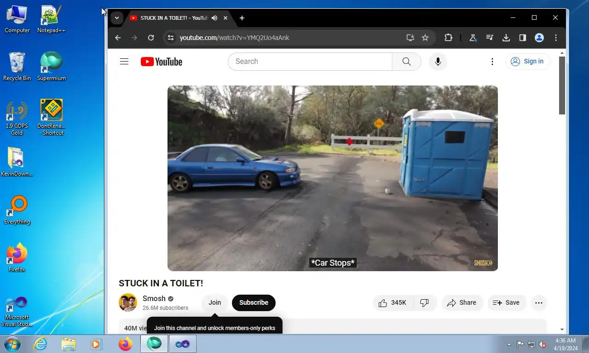Click the search magnifier button
This screenshot has width=589, height=353.
[406, 62]
